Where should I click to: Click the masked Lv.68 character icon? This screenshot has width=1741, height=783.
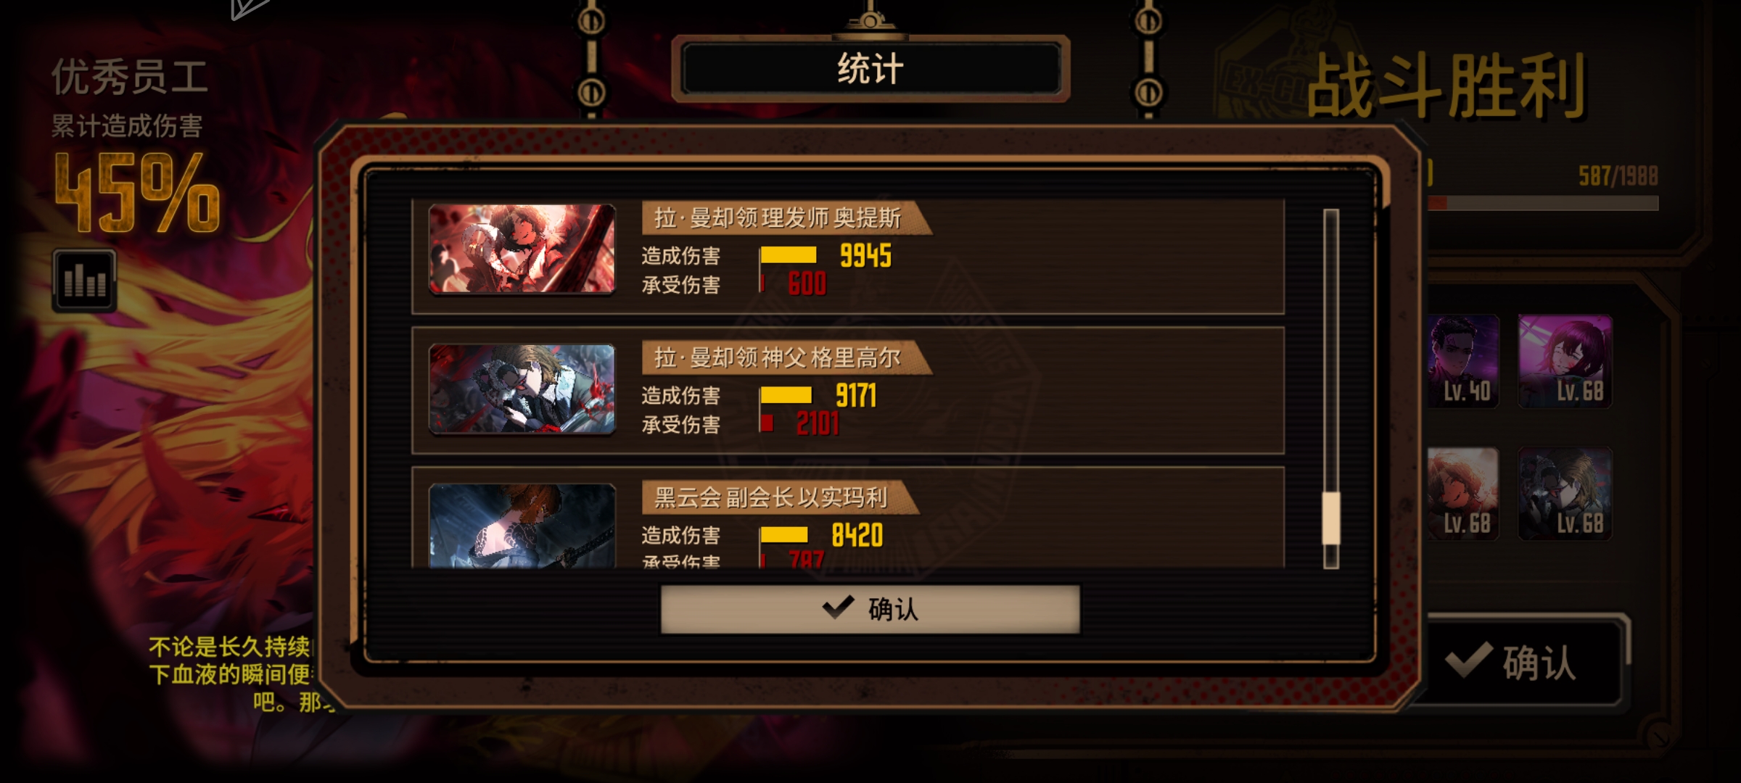1565,494
